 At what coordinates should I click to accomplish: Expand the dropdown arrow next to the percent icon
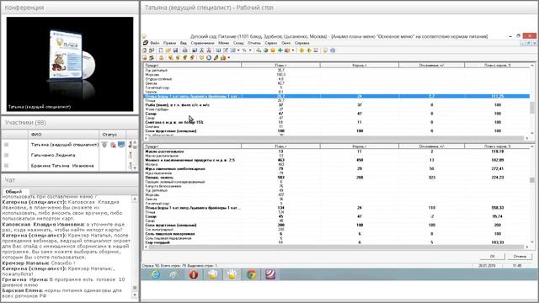tap(250, 50)
